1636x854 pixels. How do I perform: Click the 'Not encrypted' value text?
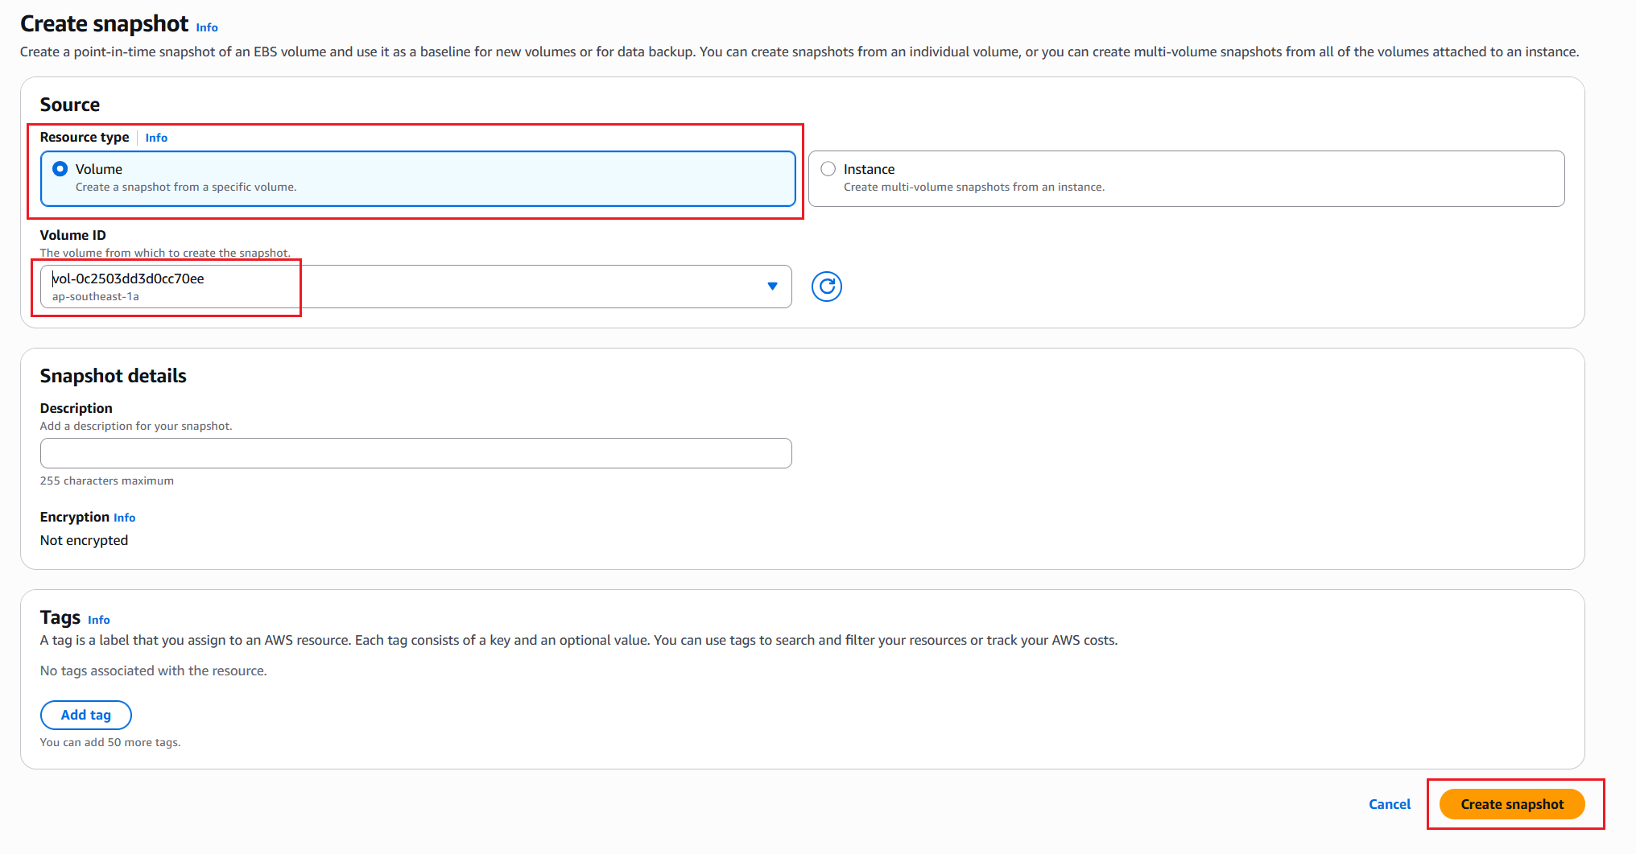coord(84,540)
